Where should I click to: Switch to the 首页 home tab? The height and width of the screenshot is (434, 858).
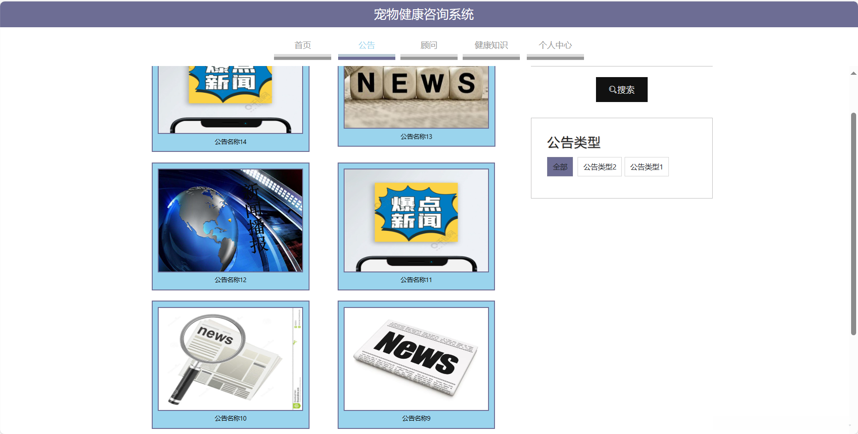pos(302,45)
